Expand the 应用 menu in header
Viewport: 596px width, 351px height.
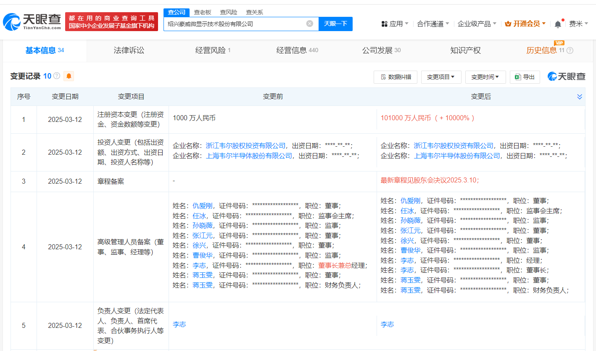(395, 24)
